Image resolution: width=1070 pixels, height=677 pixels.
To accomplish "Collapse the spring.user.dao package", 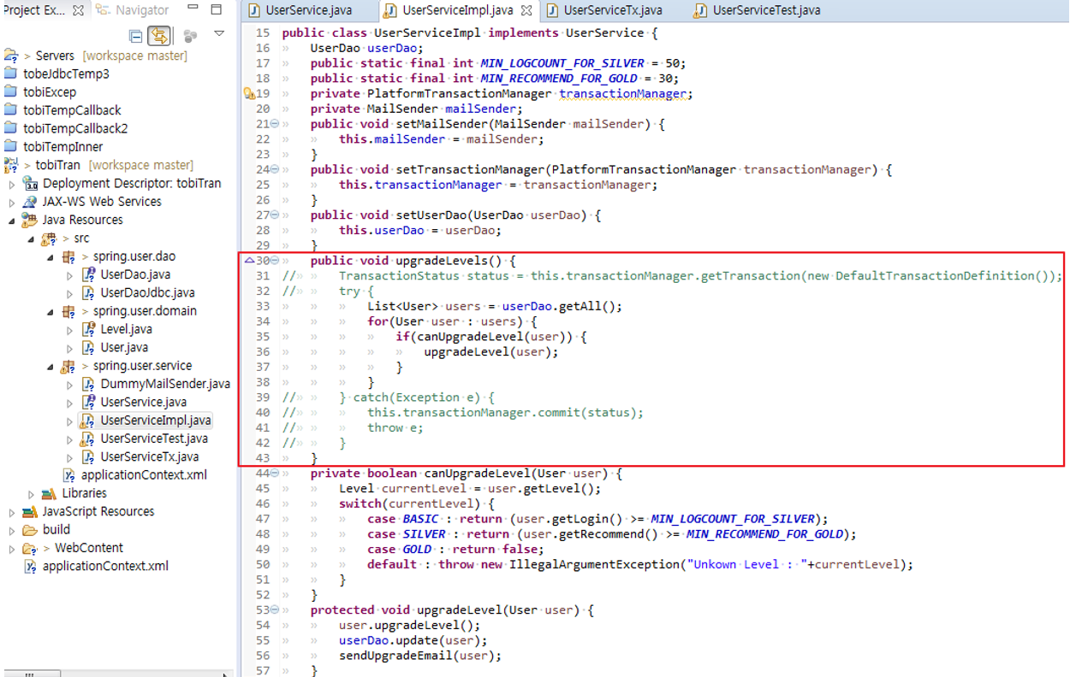I will point(51,257).
